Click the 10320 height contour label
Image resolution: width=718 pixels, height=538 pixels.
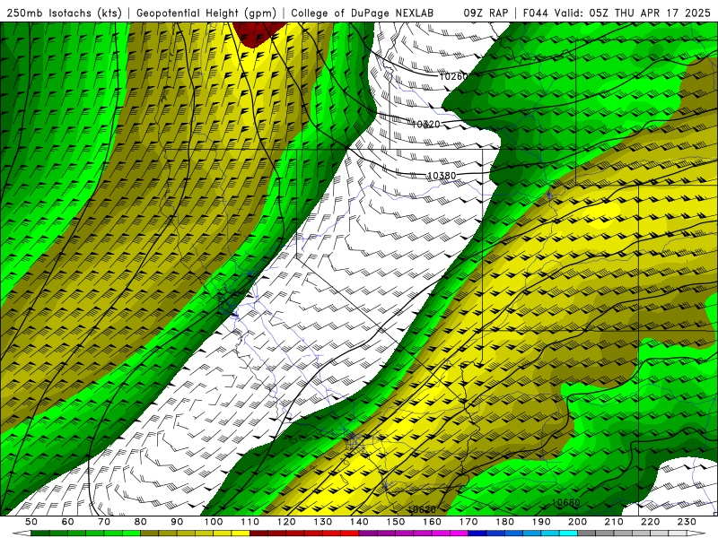[x=425, y=124]
